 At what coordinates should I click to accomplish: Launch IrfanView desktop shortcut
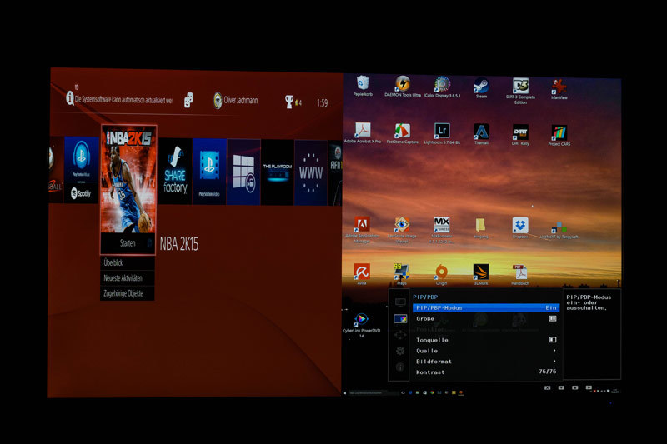[x=559, y=89]
